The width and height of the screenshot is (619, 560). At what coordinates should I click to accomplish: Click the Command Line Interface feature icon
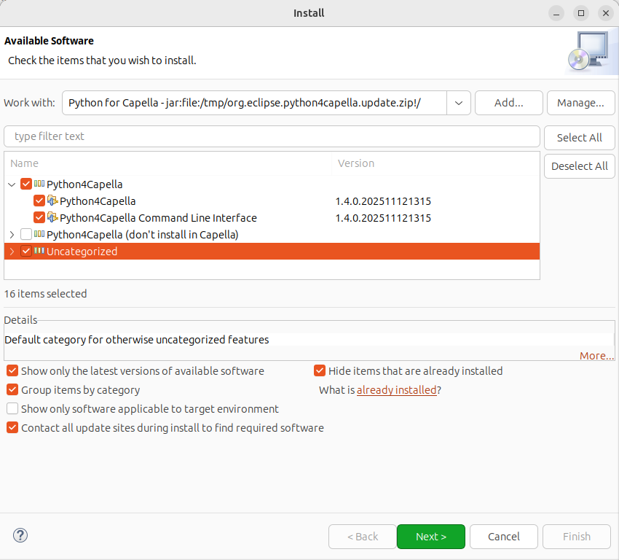point(52,217)
